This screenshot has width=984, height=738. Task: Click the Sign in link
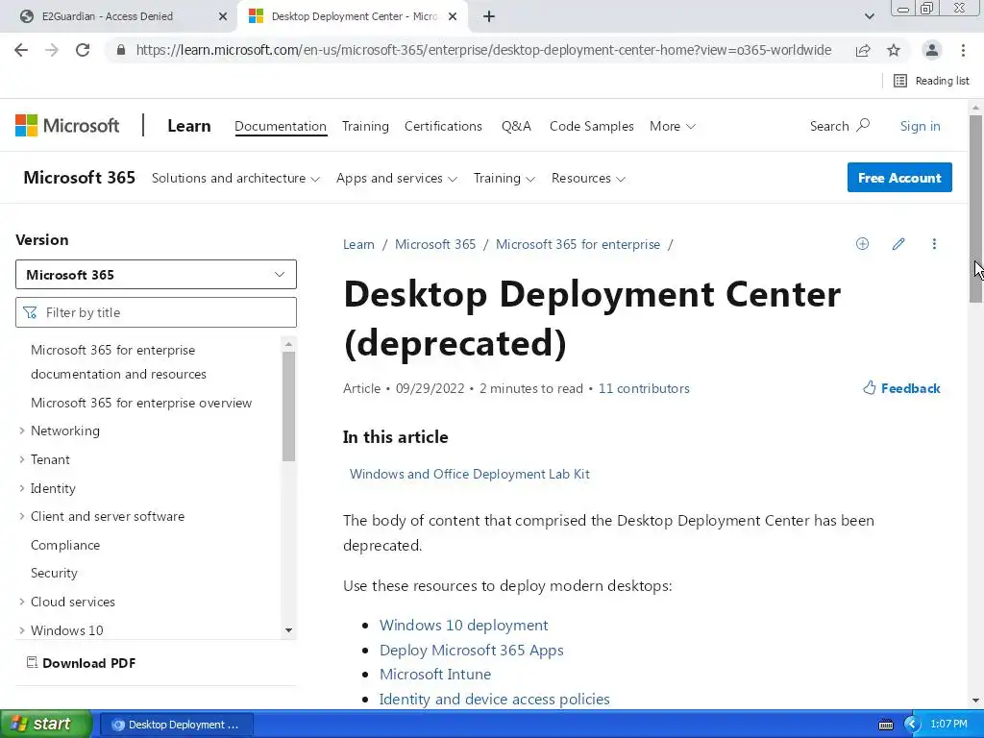tap(920, 126)
